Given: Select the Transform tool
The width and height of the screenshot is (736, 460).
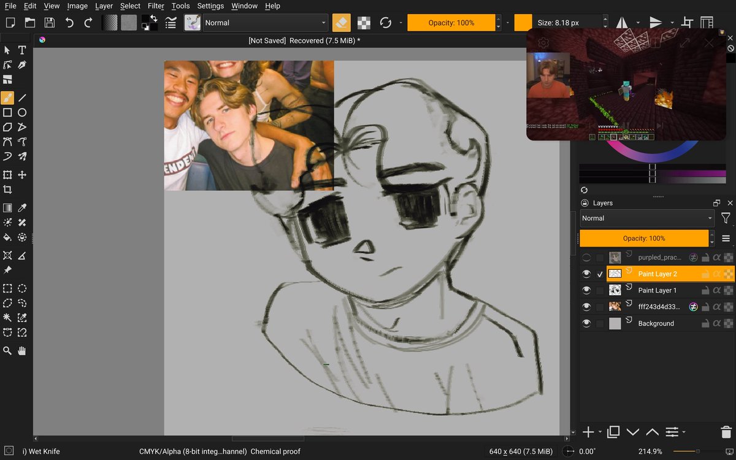Looking at the screenshot, I should (x=7, y=175).
